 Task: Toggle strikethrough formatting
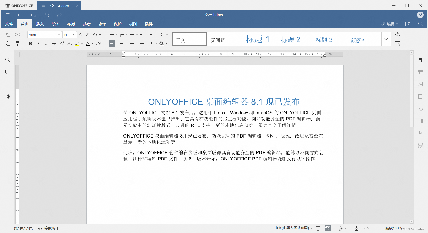click(x=54, y=44)
